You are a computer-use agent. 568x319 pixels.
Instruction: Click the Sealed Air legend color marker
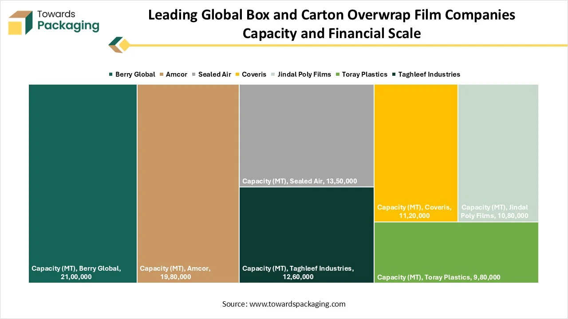194,74
